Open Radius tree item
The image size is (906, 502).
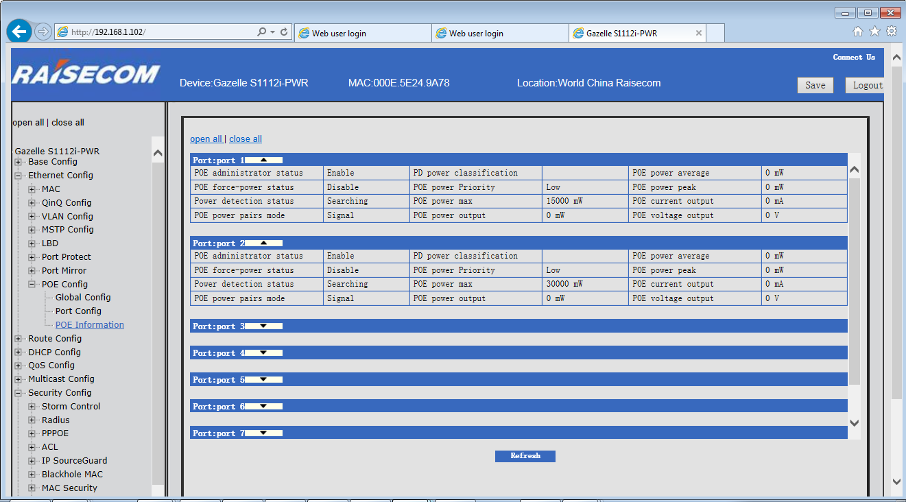pyautogui.click(x=56, y=420)
